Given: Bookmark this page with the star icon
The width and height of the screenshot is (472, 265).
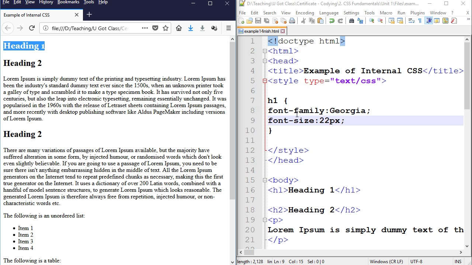Looking at the screenshot, I should (x=166, y=28).
